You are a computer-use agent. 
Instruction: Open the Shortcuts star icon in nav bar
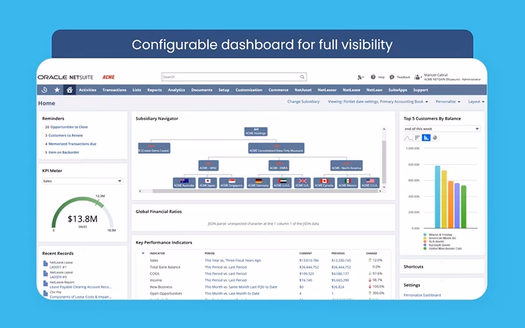[57, 90]
